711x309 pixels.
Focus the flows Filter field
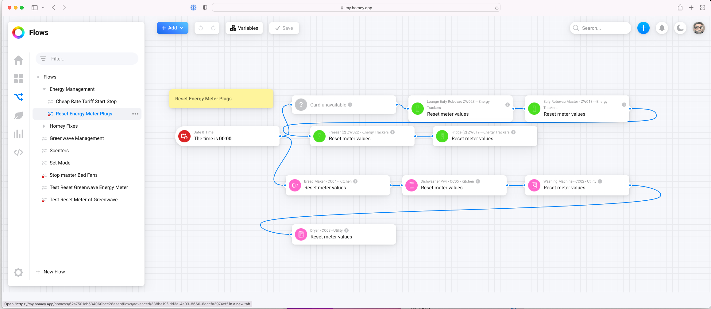[x=87, y=59]
